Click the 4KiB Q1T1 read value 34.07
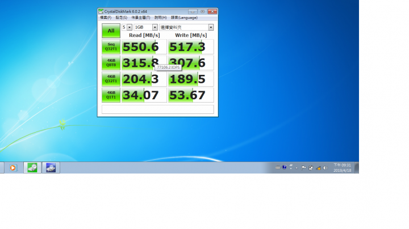 point(144,95)
